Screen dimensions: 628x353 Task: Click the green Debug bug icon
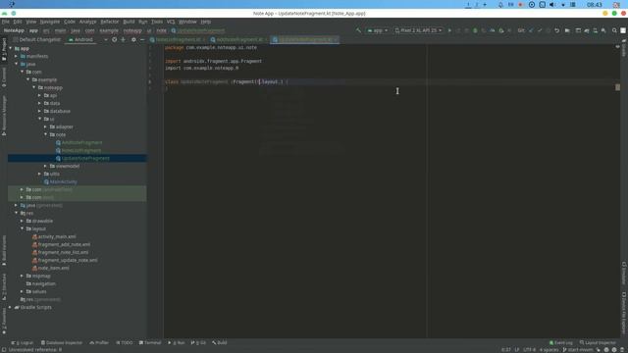[475, 30]
